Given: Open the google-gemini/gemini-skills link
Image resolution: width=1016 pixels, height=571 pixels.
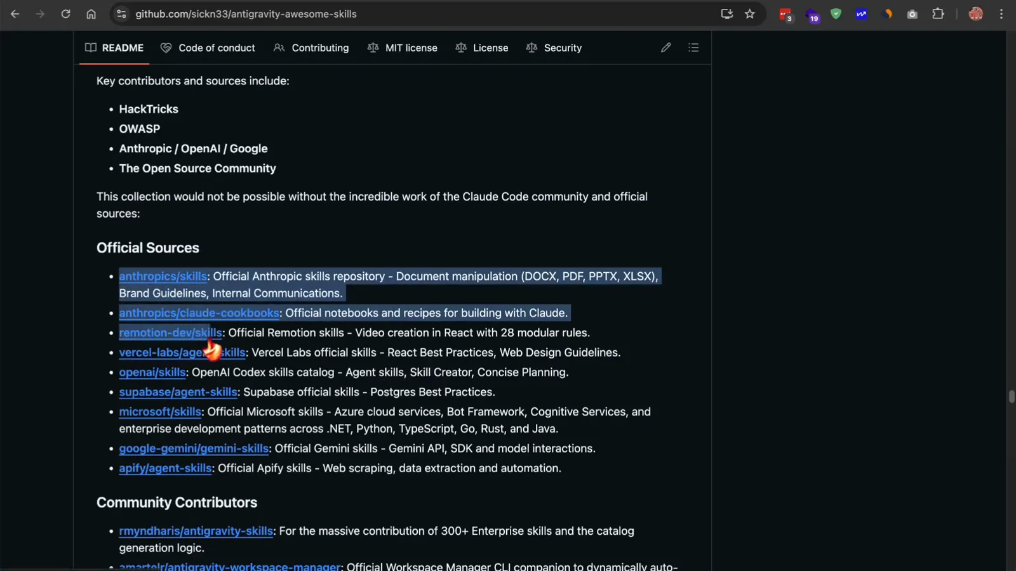Looking at the screenshot, I should click(194, 448).
